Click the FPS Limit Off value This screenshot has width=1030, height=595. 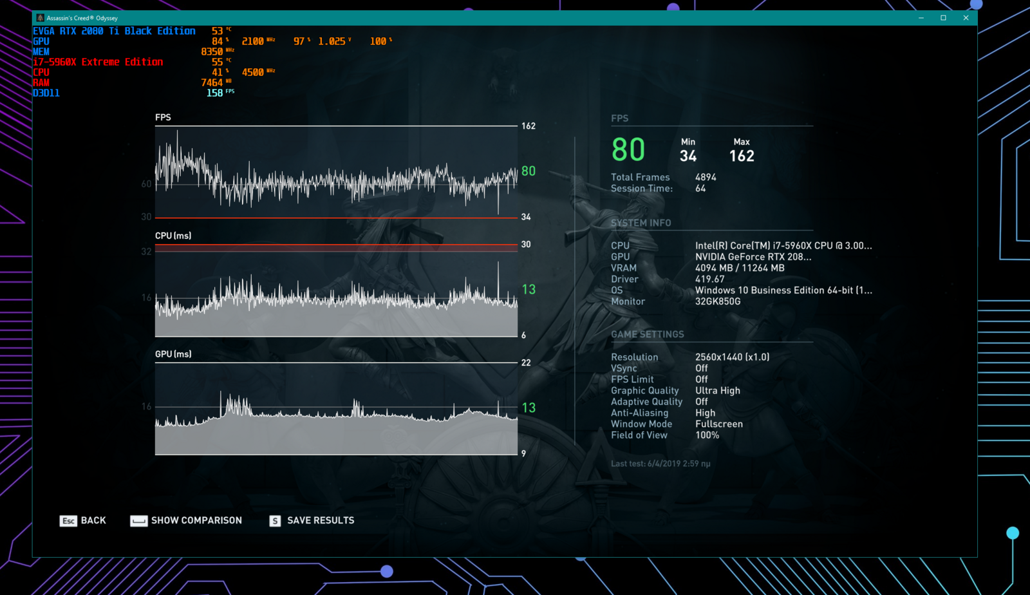[x=701, y=379]
